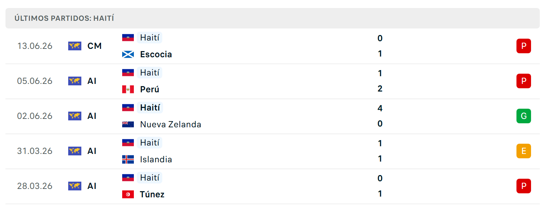The image size is (546, 209).
Task: Click the Peru flag icon
Action: click(x=128, y=89)
